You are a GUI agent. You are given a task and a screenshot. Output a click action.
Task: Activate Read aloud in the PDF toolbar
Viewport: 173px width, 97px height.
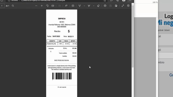pos(66,6)
